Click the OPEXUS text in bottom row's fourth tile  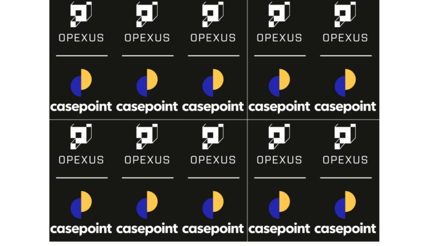[279, 160]
